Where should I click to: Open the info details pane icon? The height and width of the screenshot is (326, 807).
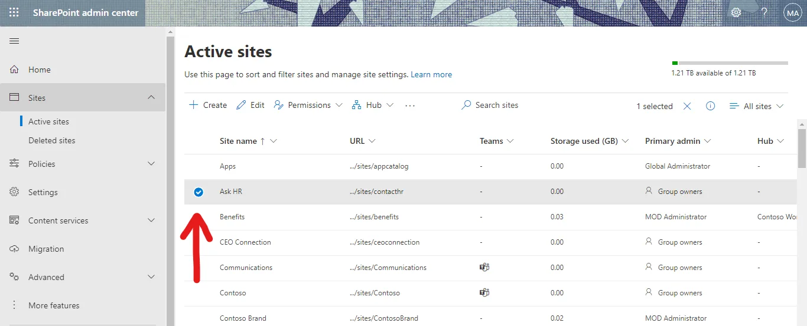(711, 106)
